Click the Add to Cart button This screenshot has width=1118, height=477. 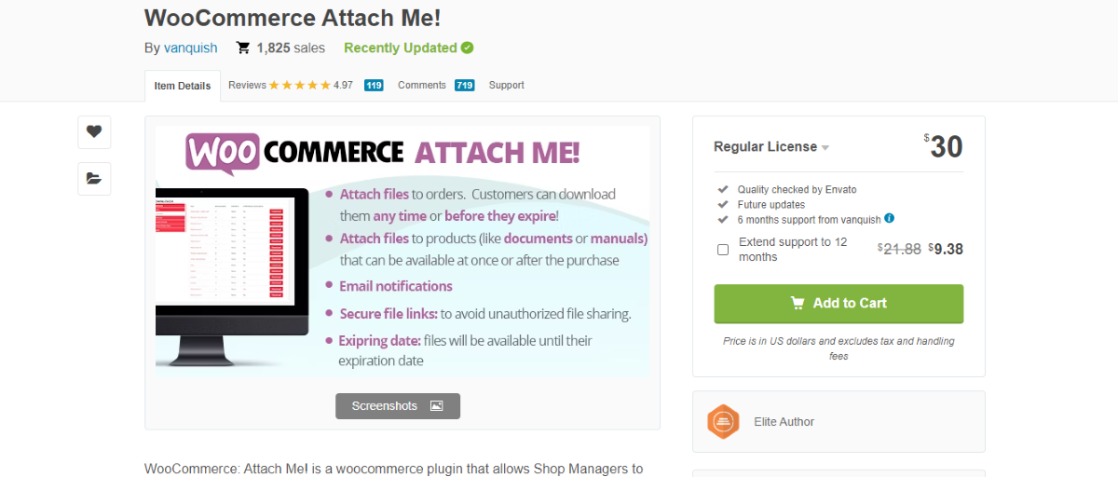(838, 304)
